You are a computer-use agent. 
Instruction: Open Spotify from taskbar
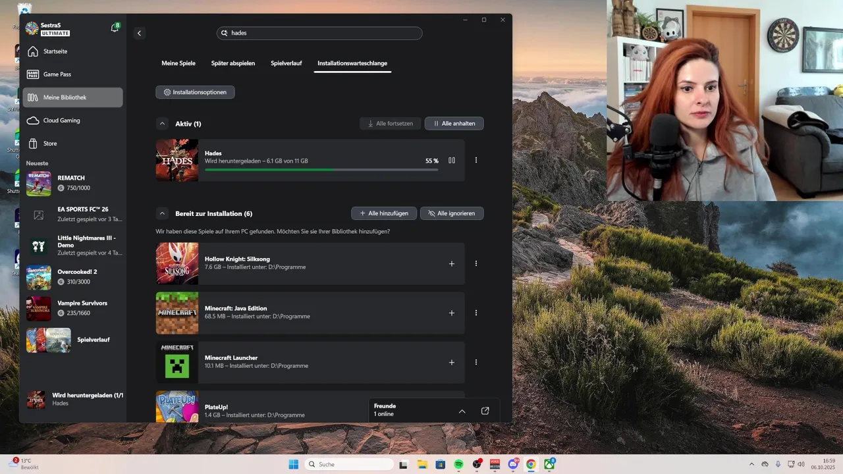458,464
